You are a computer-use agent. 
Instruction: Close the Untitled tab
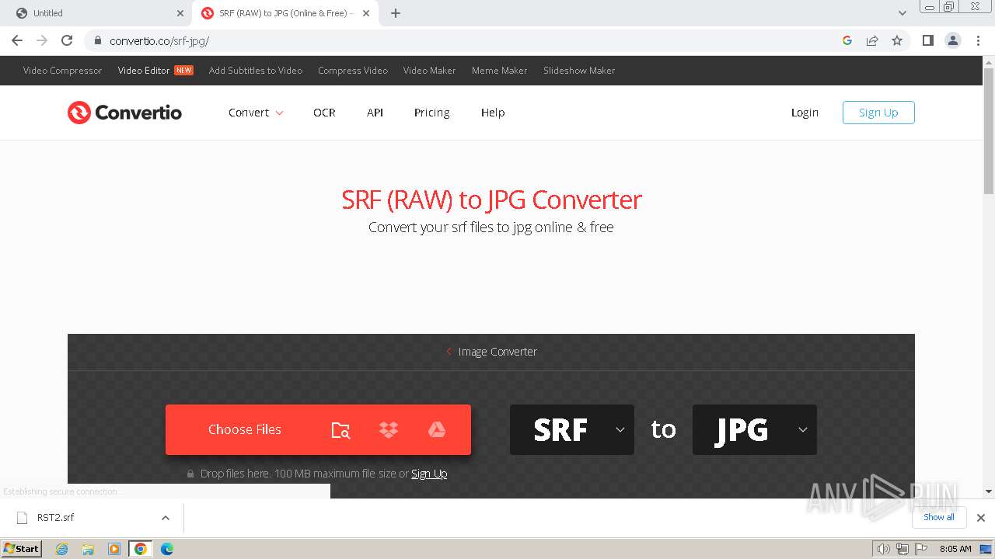180,13
